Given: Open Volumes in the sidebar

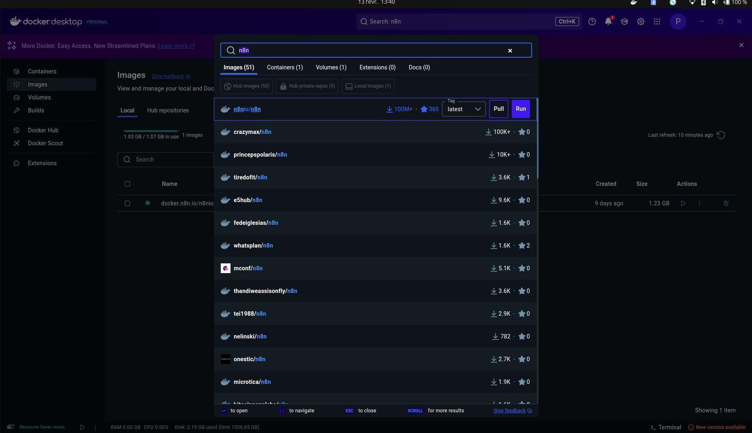Looking at the screenshot, I should 52,97.
